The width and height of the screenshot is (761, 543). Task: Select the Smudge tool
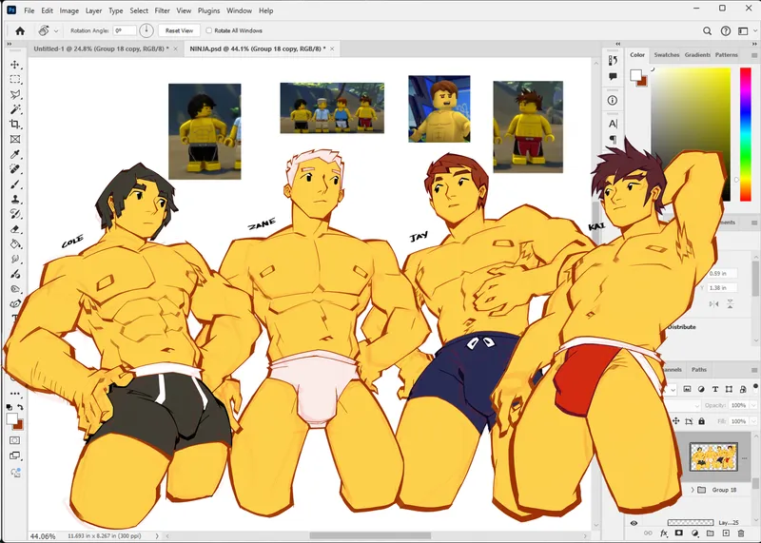pyautogui.click(x=15, y=259)
